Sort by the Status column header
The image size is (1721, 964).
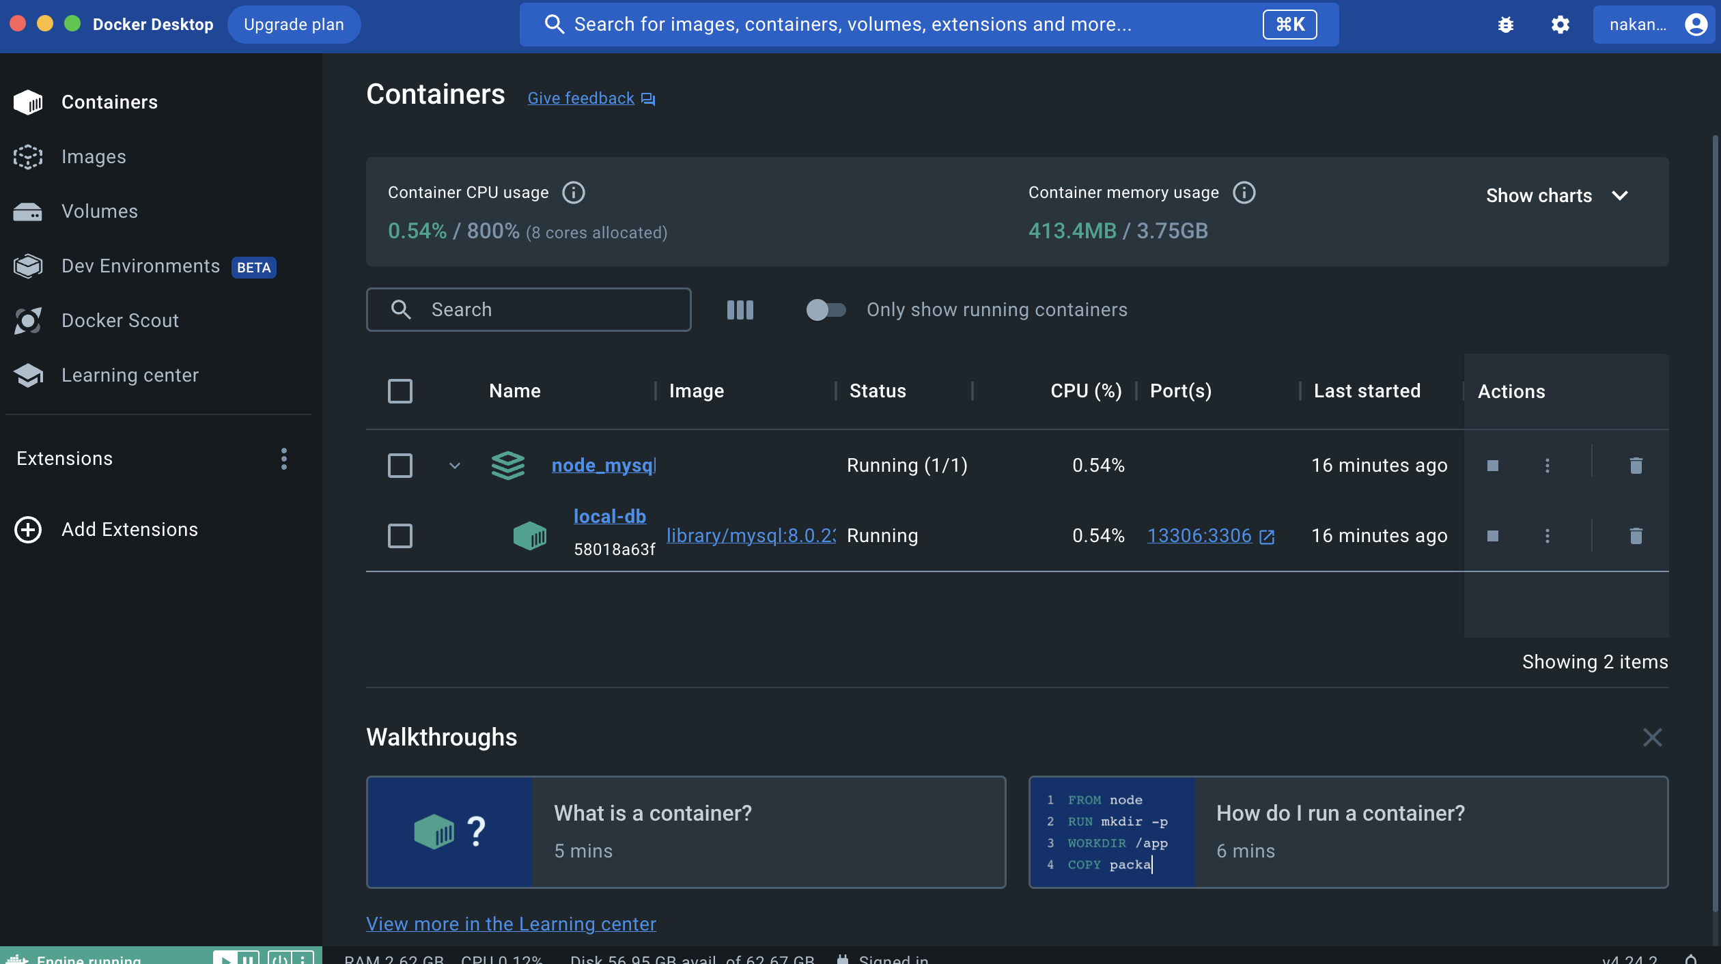tap(878, 391)
